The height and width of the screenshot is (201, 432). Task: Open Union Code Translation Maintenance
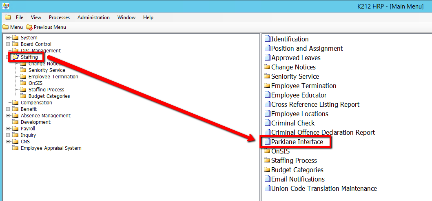324,188
